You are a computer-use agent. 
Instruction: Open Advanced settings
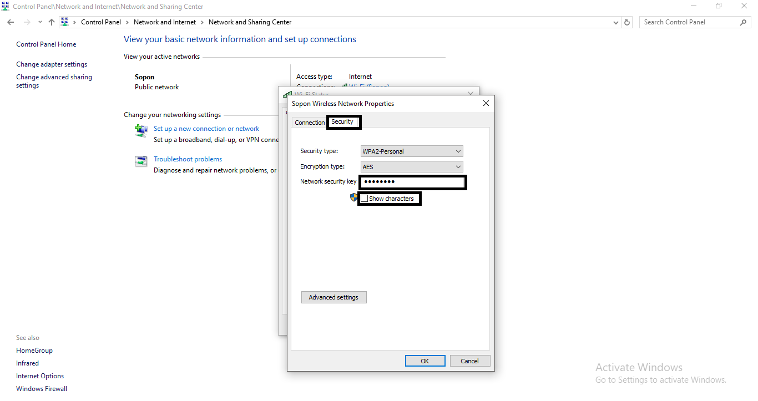tap(333, 297)
